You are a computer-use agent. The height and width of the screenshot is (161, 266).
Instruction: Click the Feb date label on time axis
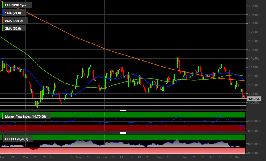tap(3, 158)
